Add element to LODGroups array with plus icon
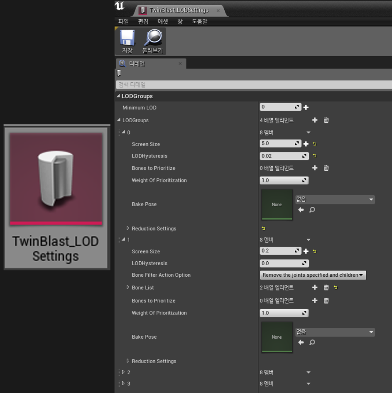 click(x=315, y=120)
